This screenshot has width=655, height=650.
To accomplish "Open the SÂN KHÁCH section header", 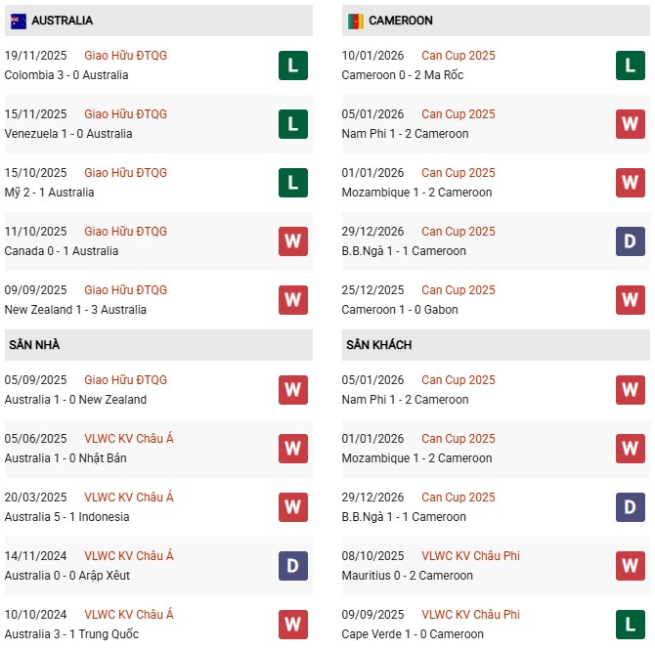I will 378,345.
